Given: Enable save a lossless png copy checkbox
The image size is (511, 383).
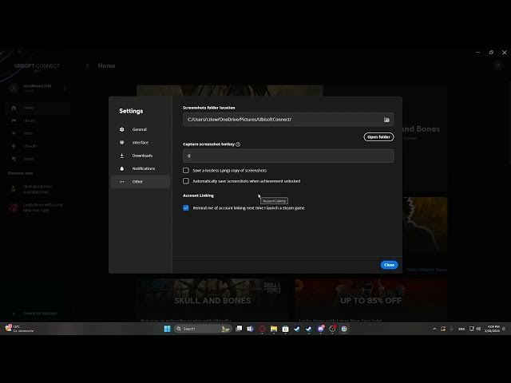Looking at the screenshot, I should click(186, 170).
